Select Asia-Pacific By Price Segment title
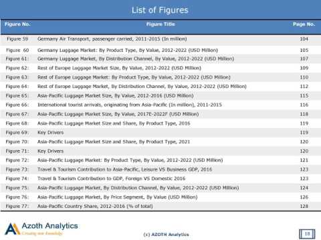Screen dimensions: 321x240 (118, 197)
